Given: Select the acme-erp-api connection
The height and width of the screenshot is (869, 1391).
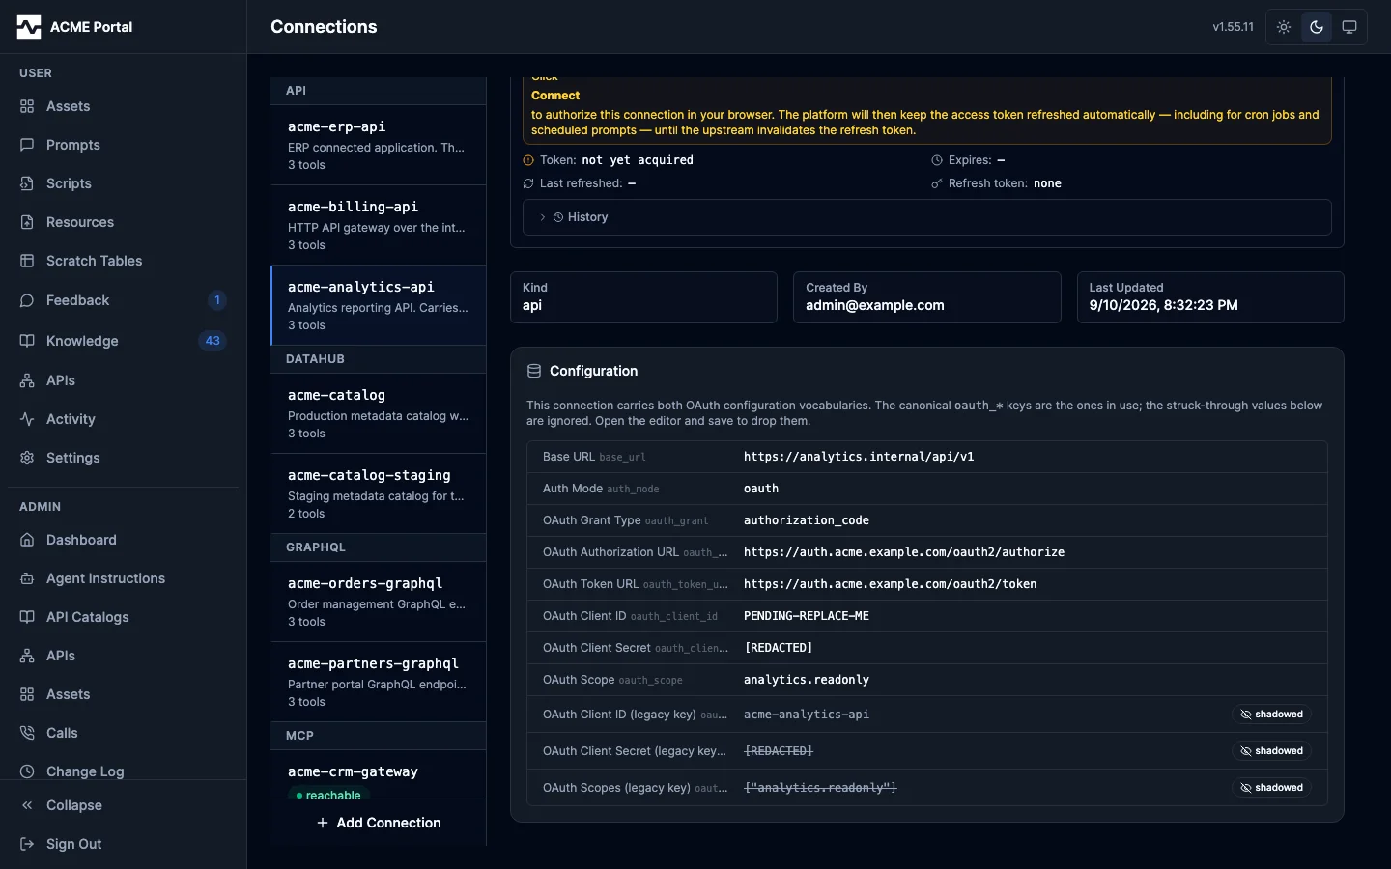Looking at the screenshot, I should click(x=379, y=145).
